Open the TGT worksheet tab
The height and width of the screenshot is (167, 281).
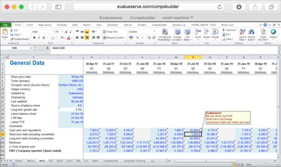(x=51, y=161)
